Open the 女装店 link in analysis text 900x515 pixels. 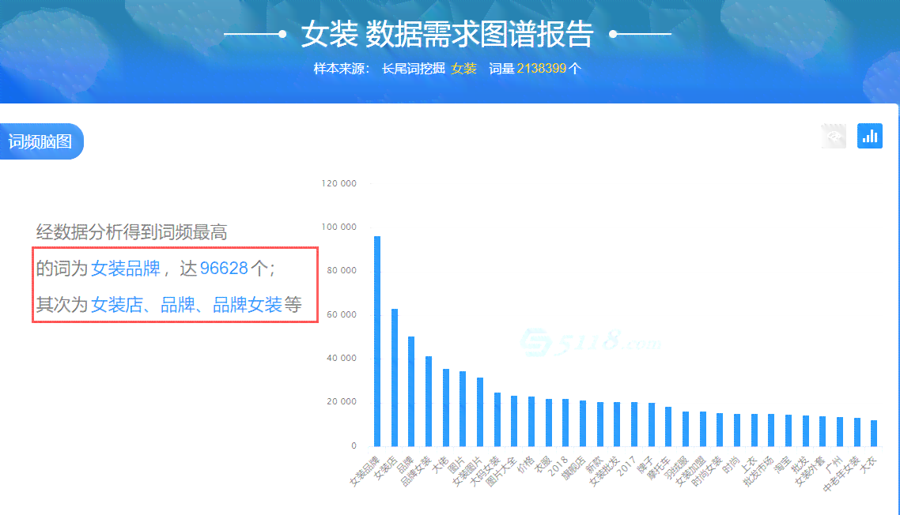116,305
